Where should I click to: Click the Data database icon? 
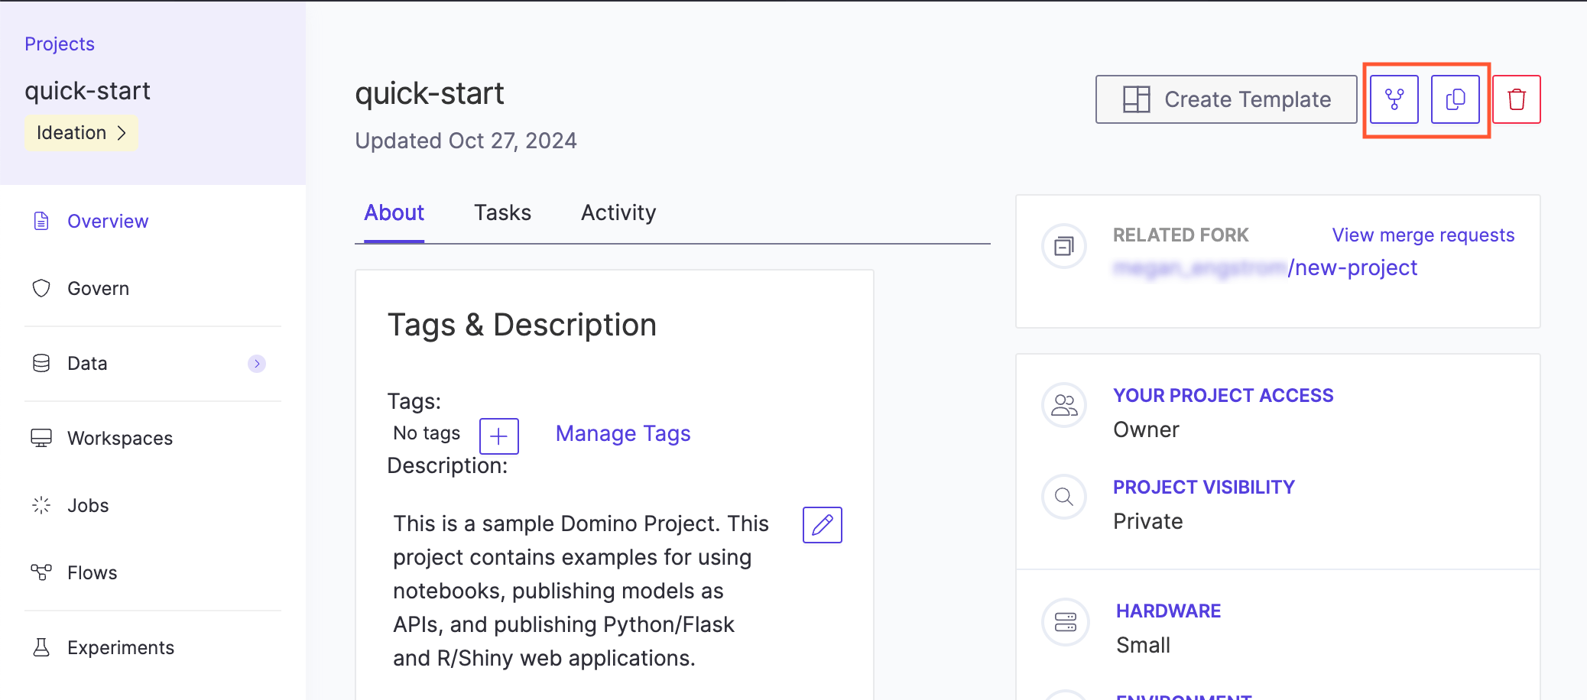[x=41, y=363]
